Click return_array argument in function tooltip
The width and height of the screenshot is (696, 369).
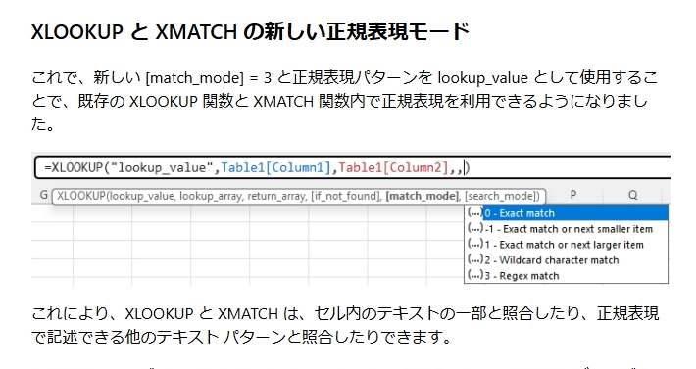coord(277,196)
